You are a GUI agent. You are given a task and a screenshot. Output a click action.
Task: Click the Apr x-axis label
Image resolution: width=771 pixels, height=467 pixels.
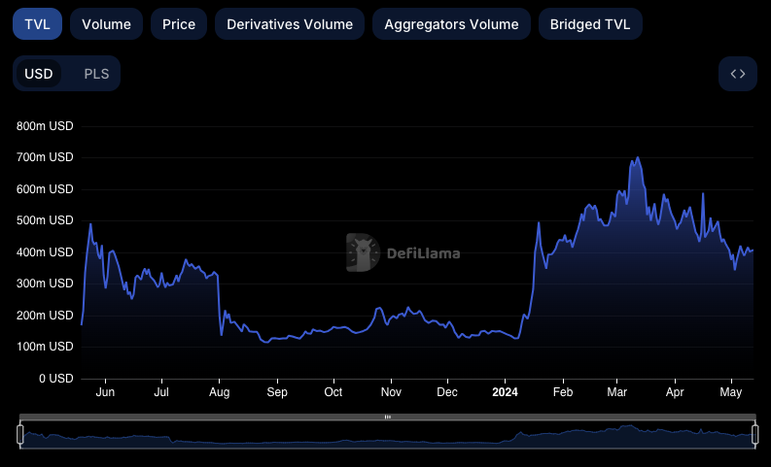coord(675,392)
